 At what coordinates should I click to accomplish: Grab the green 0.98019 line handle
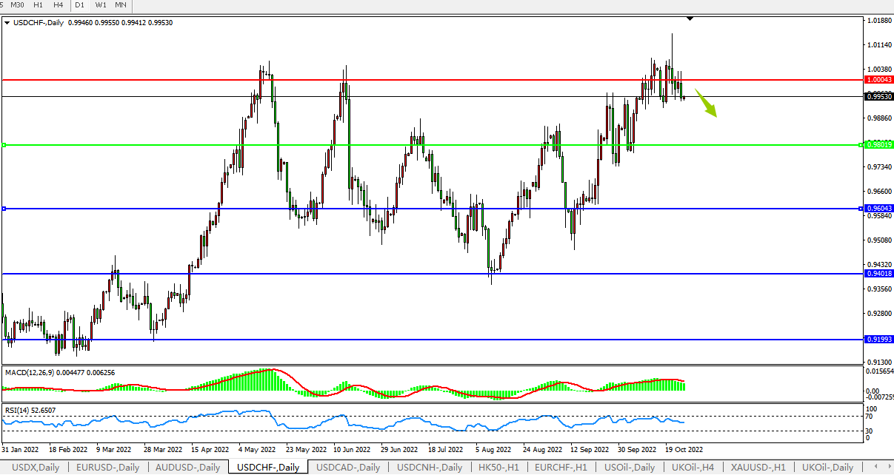pyautogui.click(x=4, y=145)
